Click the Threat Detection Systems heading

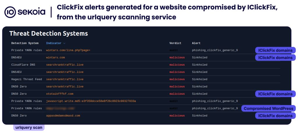(x=49, y=34)
